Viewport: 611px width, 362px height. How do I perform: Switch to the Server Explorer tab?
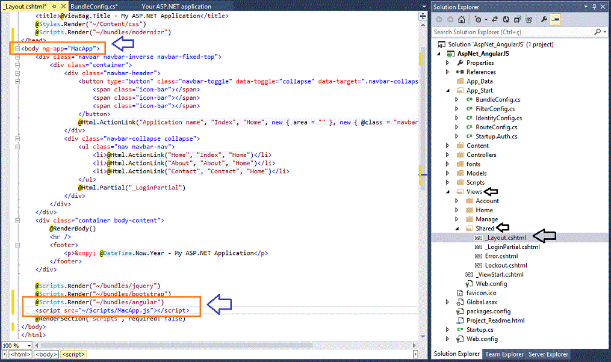[x=548, y=354]
